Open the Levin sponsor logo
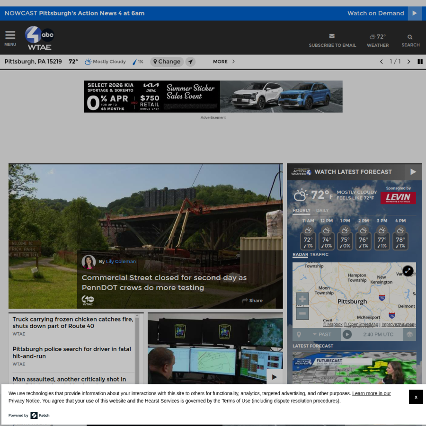Image resolution: width=426 pixels, height=426 pixels. tap(398, 198)
